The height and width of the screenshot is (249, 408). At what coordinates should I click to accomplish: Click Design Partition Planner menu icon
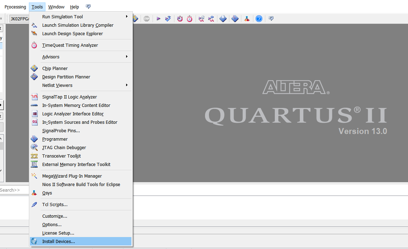coord(34,77)
